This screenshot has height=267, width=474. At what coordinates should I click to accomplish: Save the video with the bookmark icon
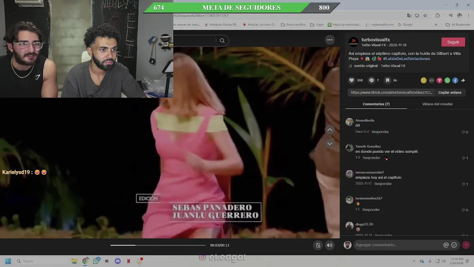click(x=387, y=80)
